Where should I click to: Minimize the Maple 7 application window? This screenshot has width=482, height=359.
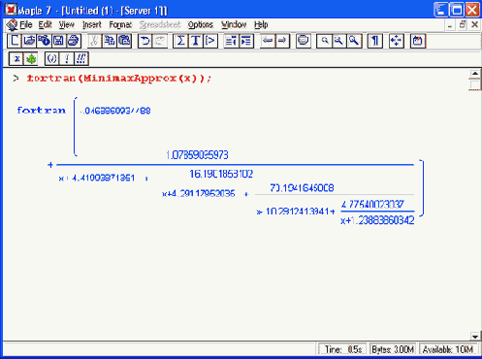pos(441,10)
